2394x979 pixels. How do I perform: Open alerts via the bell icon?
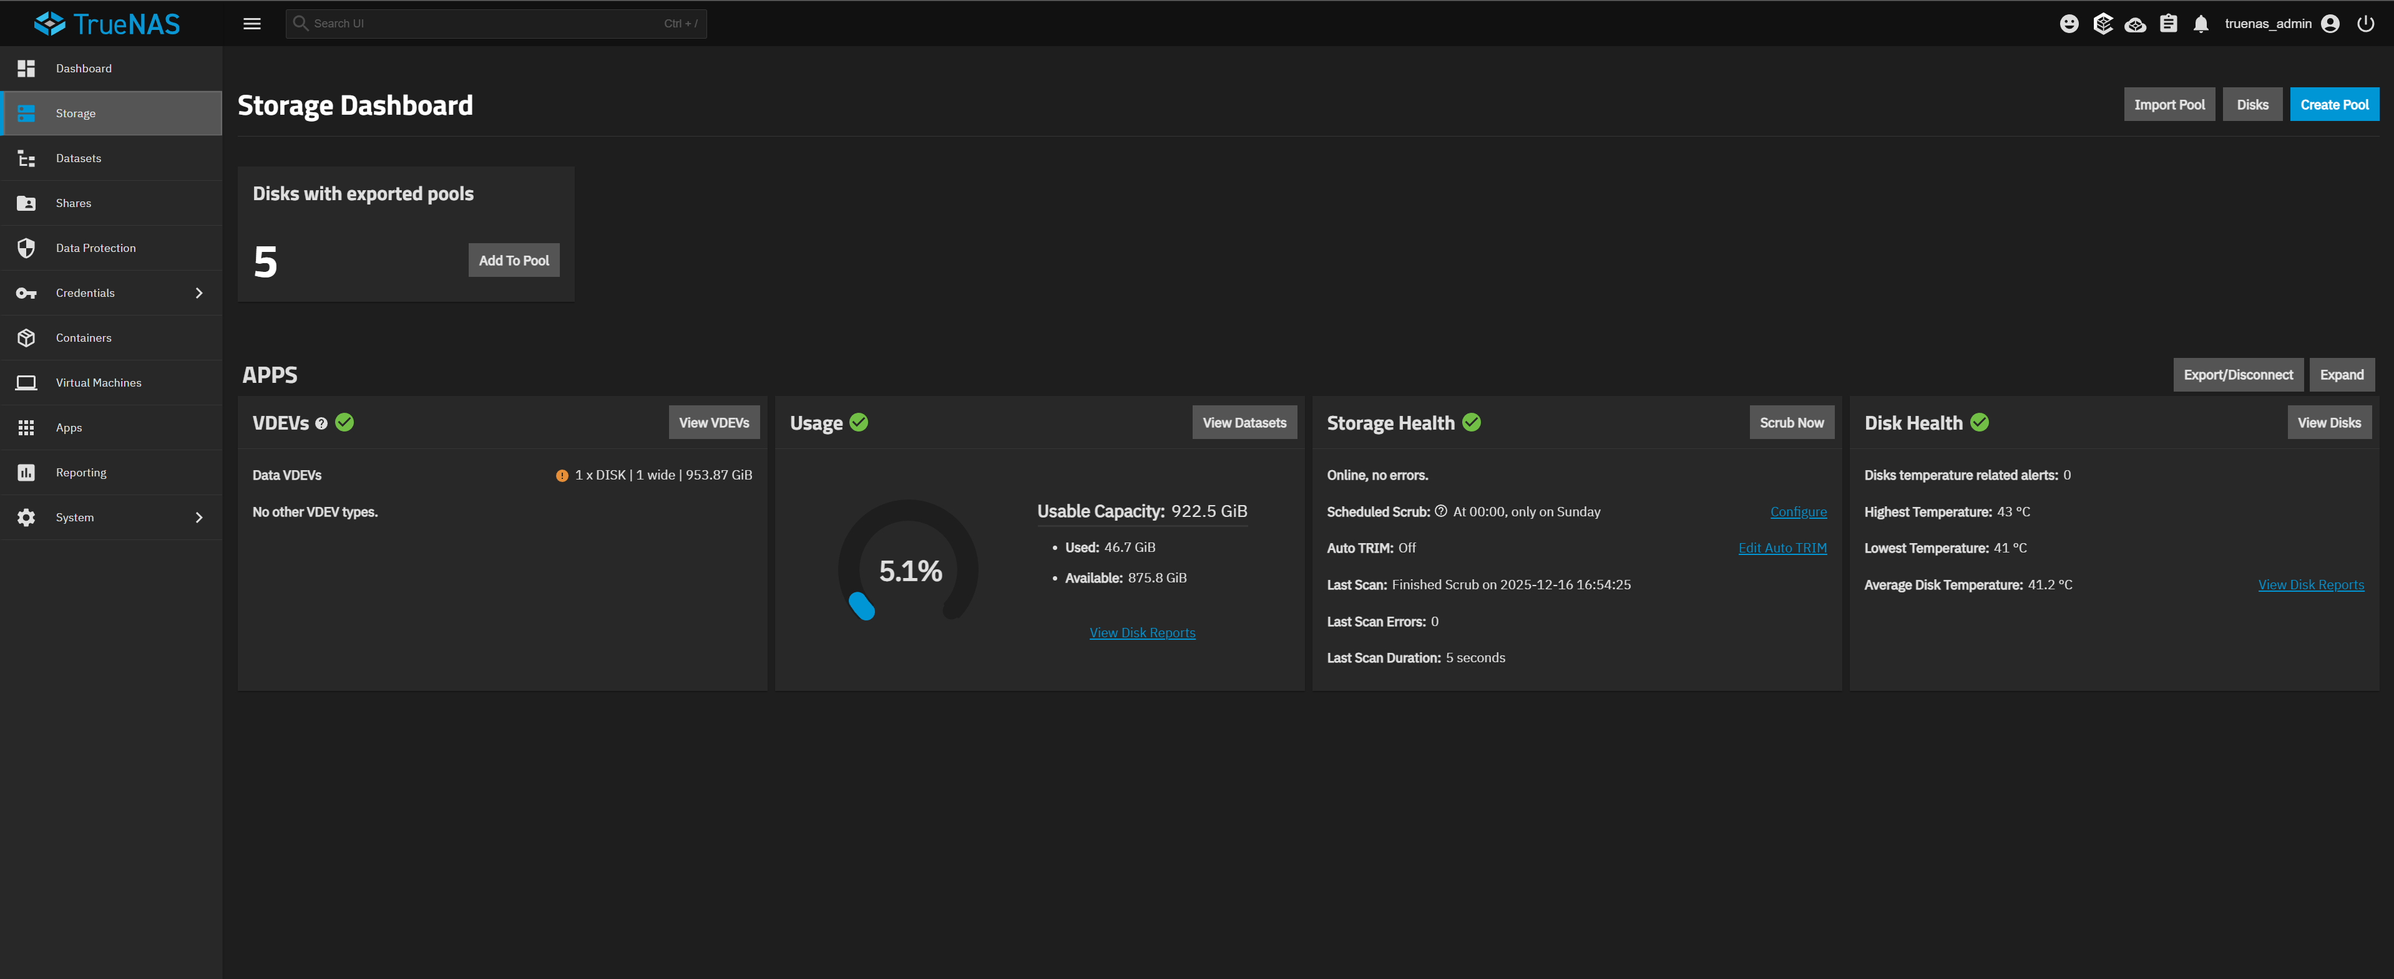pos(2201,24)
